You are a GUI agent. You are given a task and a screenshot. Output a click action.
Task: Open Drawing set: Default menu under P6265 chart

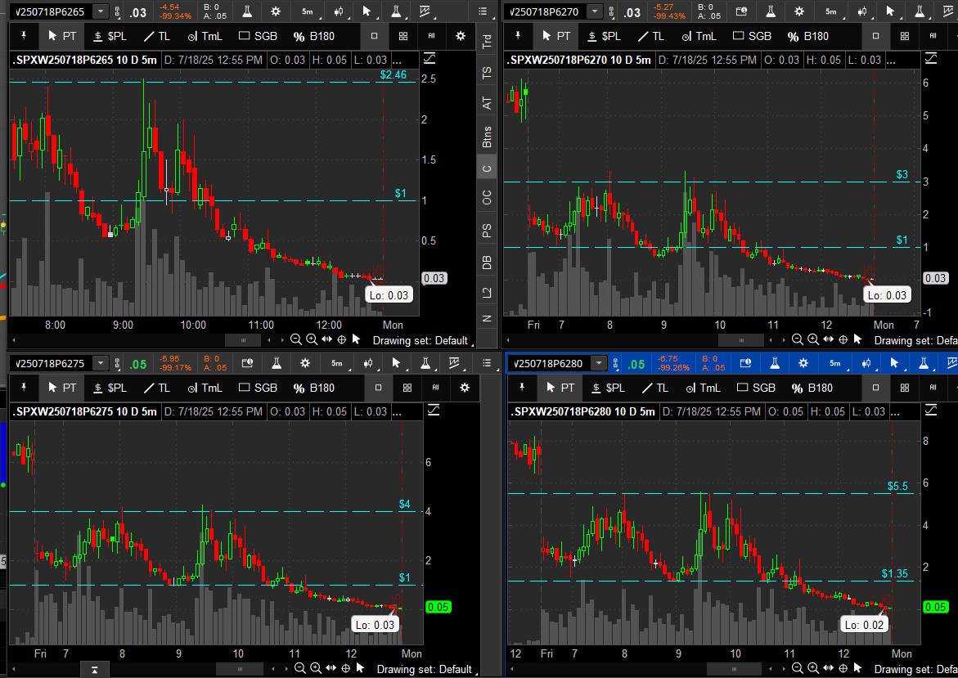[x=421, y=340]
